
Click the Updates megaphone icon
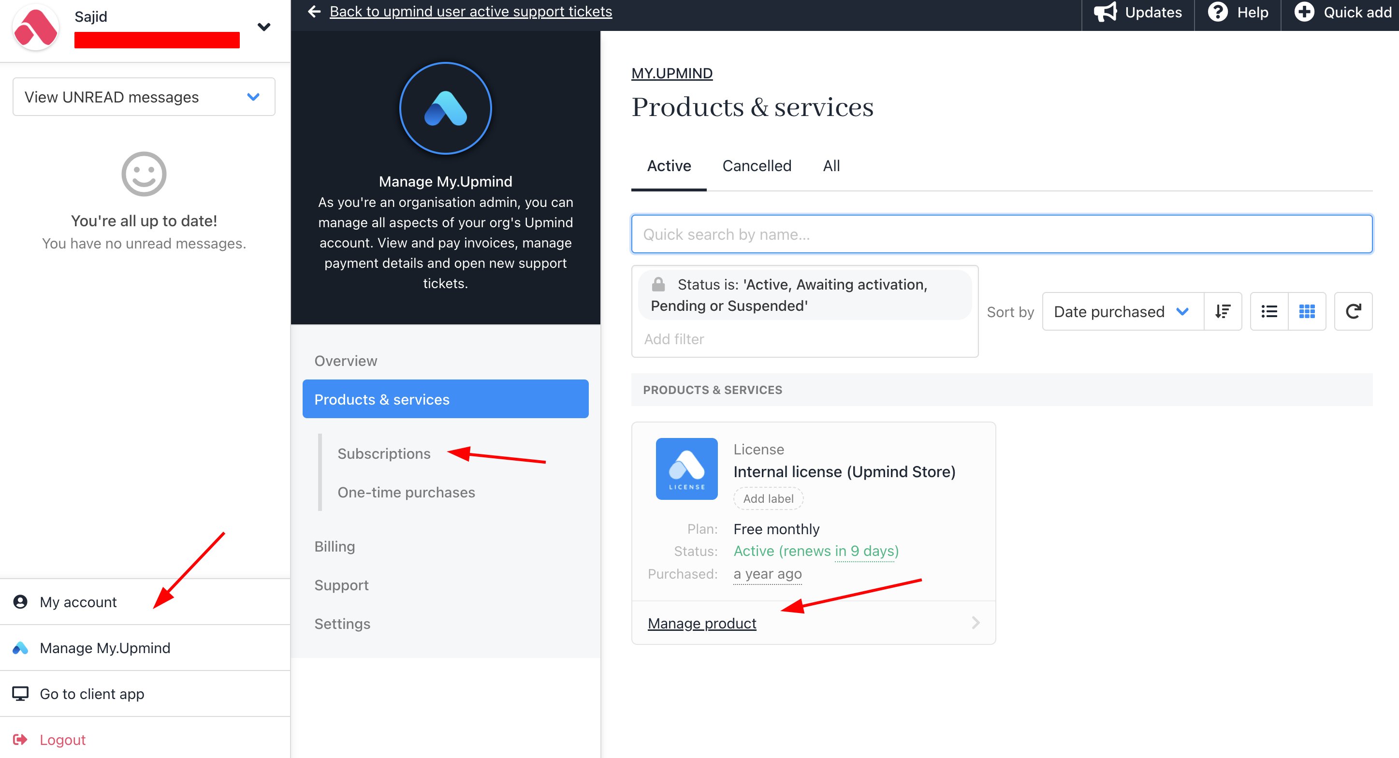tap(1105, 12)
